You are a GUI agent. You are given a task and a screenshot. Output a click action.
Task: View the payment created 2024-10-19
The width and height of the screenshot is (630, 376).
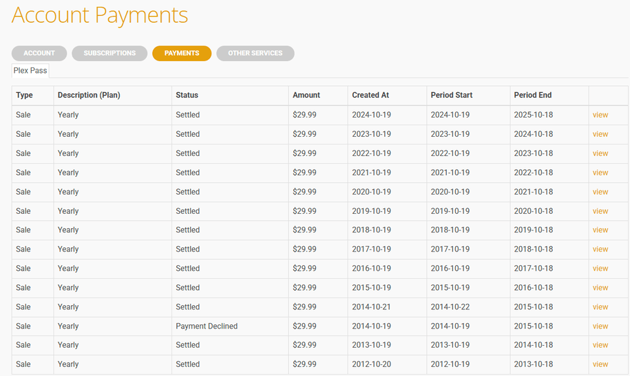pyautogui.click(x=600, y=115)
